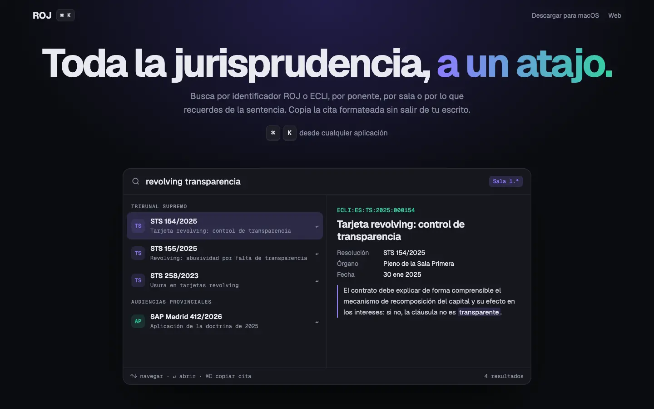This screenshot has height=409, width=654.
Task: Select result STS 258/2023
Action: (225, 280)
